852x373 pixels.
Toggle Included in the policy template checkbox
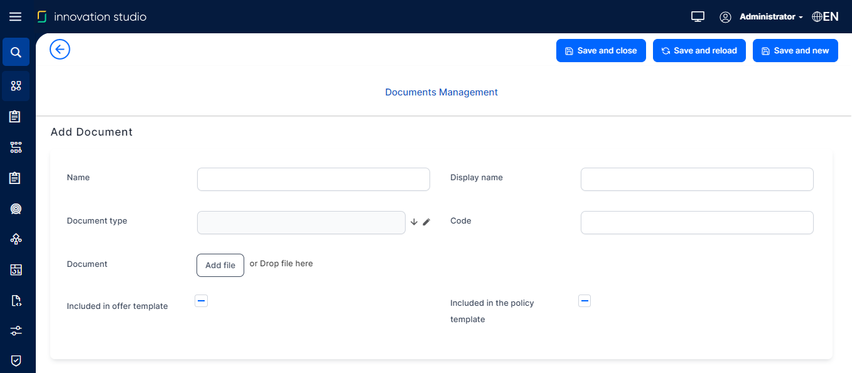585,301
